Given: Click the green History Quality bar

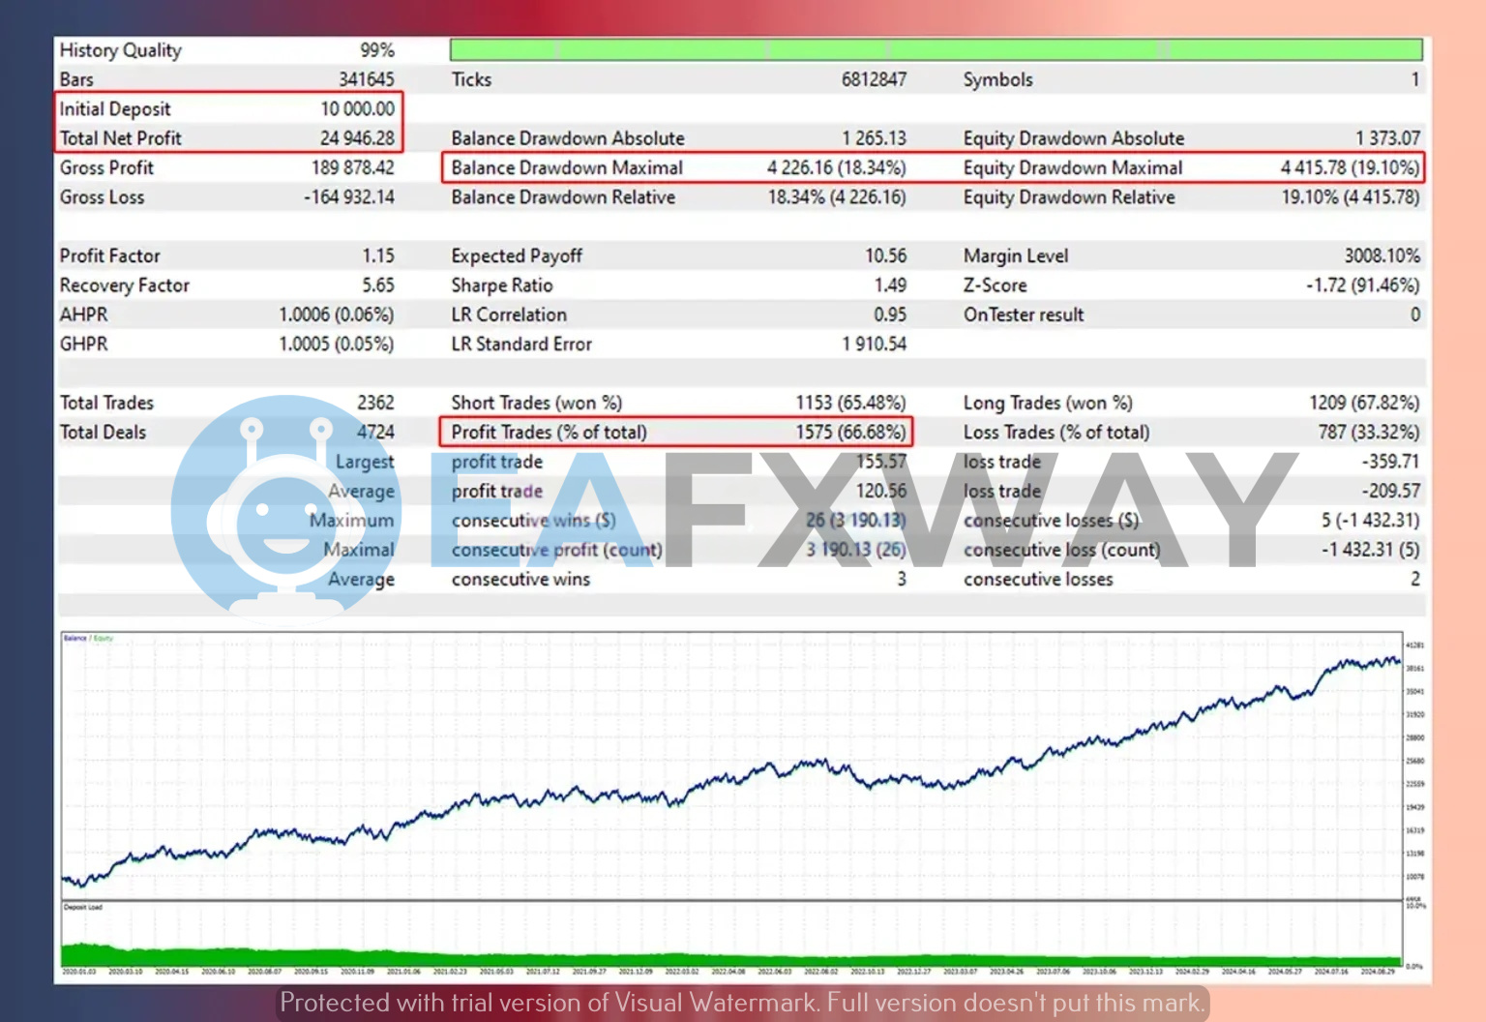Looking at the screenshot, I should click(935, 49).
